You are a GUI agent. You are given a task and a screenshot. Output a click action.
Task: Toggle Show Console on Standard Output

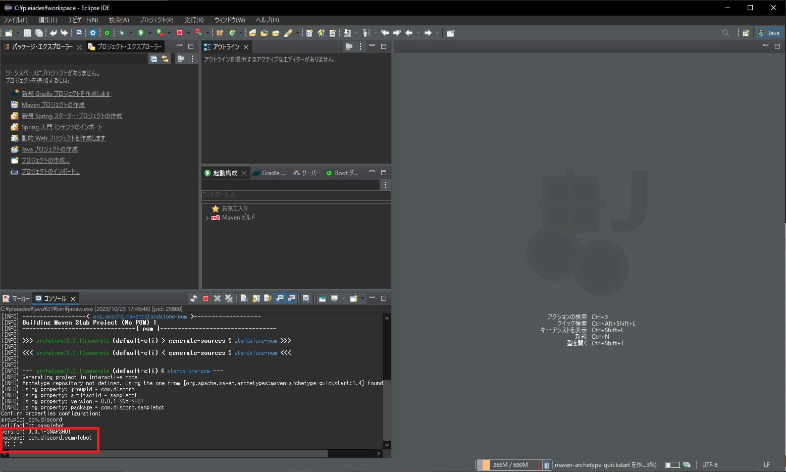tap(280, 298)
